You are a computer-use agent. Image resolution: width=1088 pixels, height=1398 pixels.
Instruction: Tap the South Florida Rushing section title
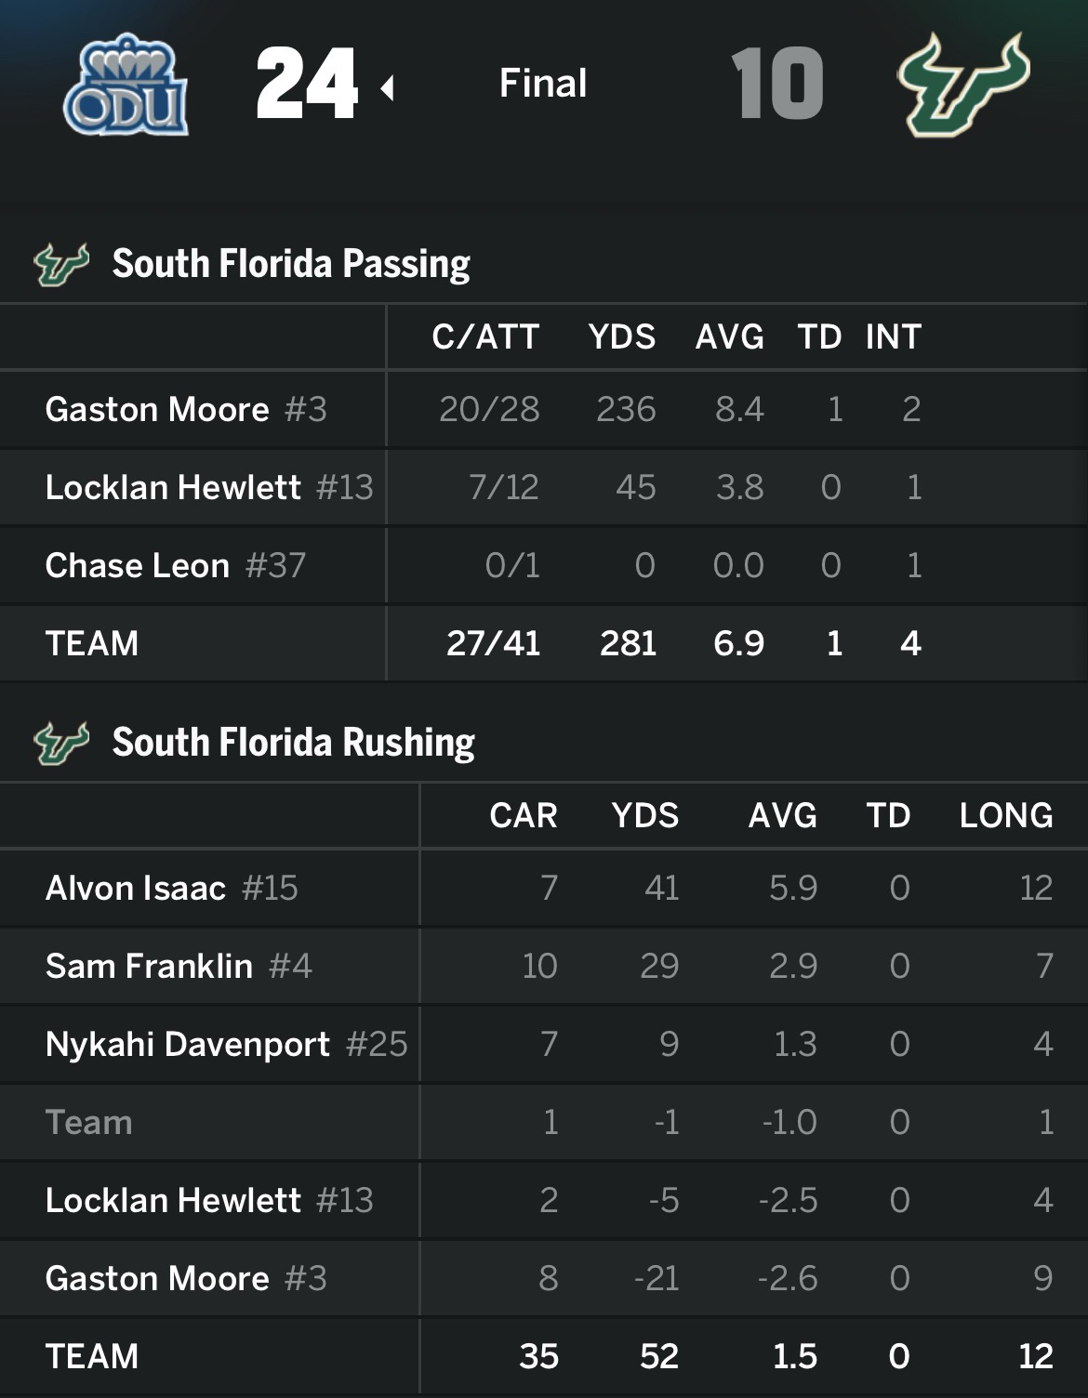(294, 743)
